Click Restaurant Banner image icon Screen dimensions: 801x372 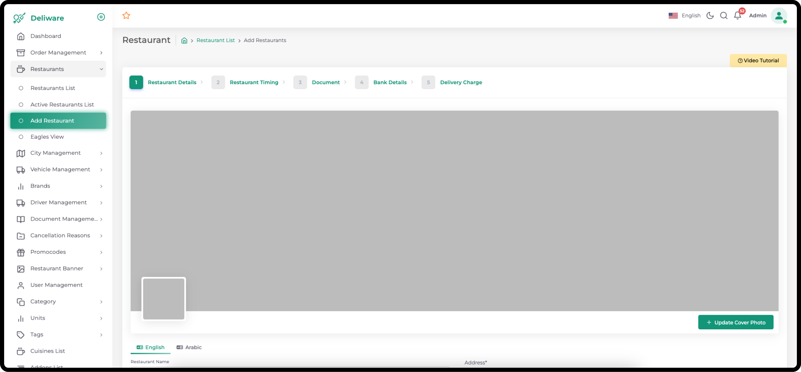coord(21,269)
